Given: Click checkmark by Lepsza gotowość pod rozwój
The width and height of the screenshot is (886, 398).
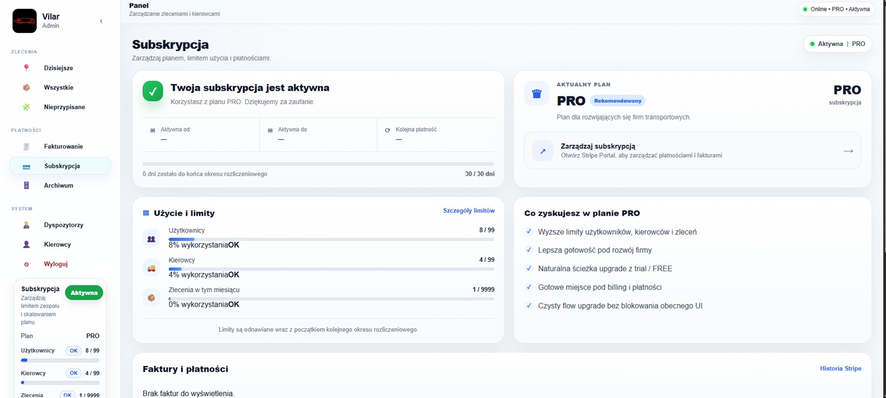Looking at the screenshot, I should click(x=529, y=250).
